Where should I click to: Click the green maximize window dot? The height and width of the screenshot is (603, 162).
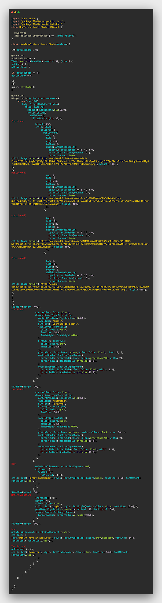(x=19, y=12)
